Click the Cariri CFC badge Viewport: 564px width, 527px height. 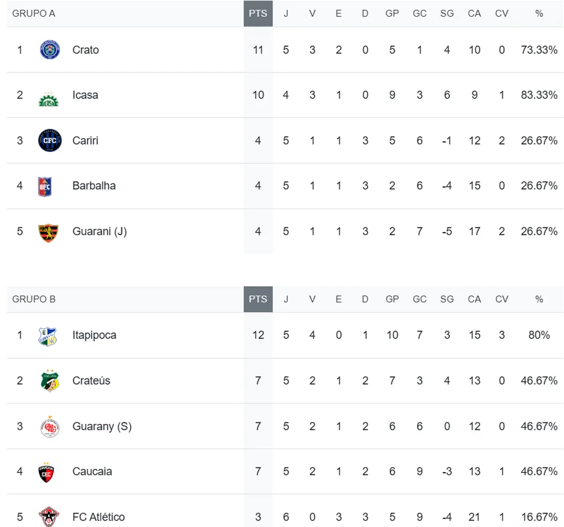tap(50, 141)
